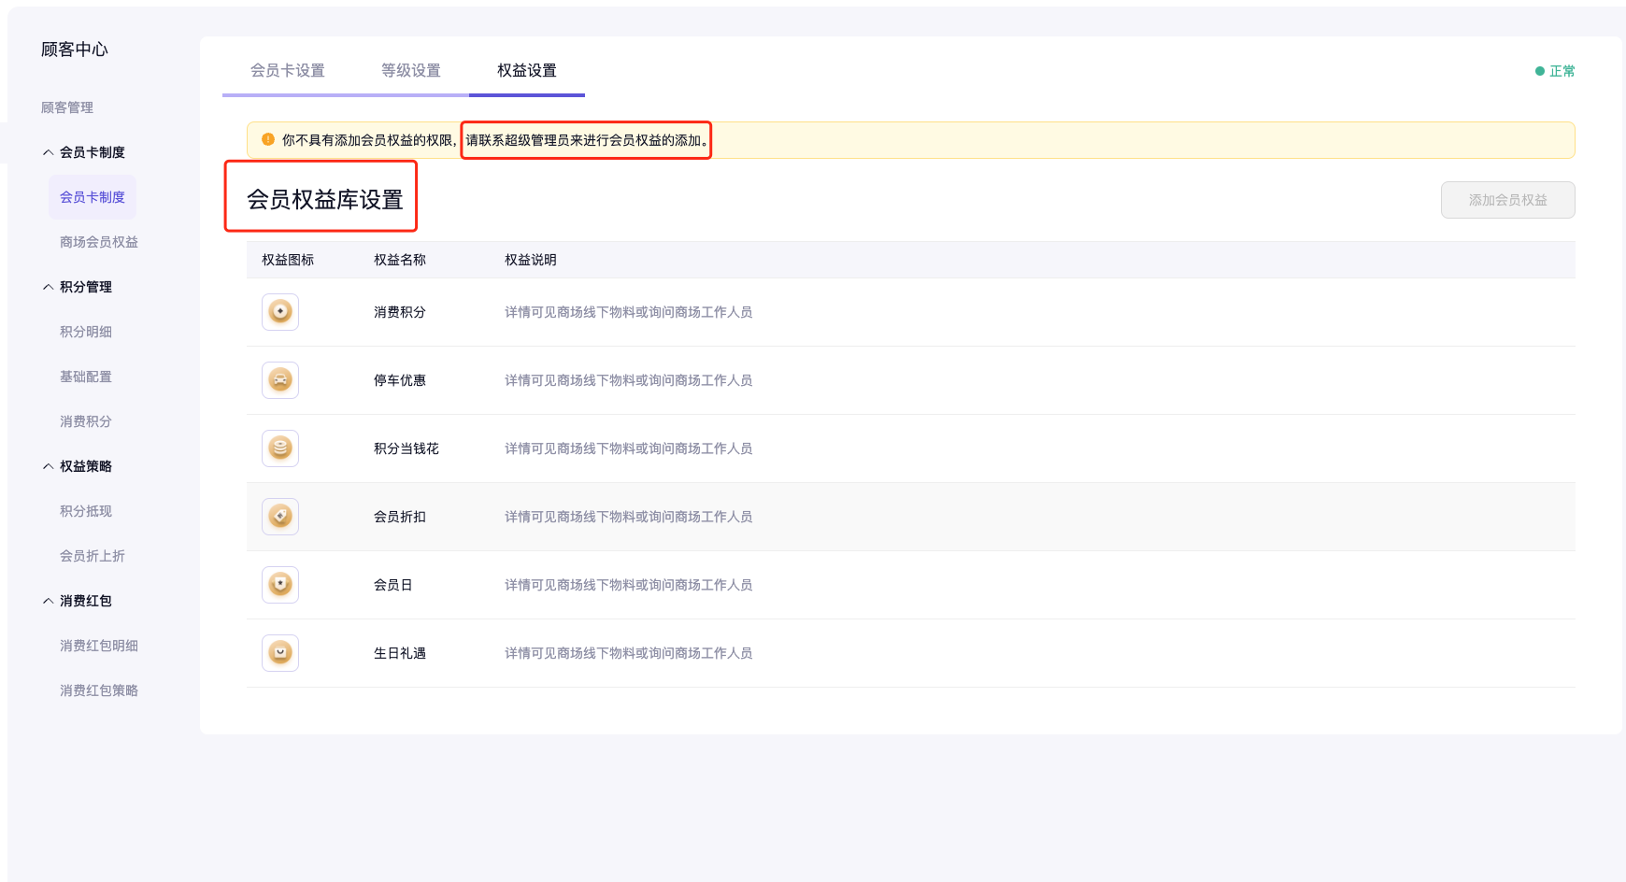Go to 消费红包策略 in the sidebar

99,690
